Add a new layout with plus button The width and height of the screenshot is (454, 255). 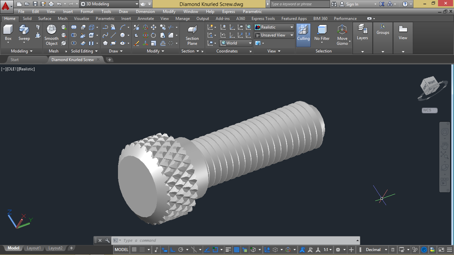point(71,248)
